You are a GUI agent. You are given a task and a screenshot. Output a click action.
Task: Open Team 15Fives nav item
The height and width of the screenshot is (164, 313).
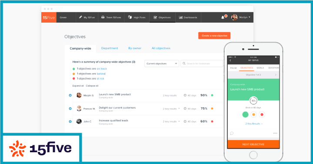tap(111, 17)
